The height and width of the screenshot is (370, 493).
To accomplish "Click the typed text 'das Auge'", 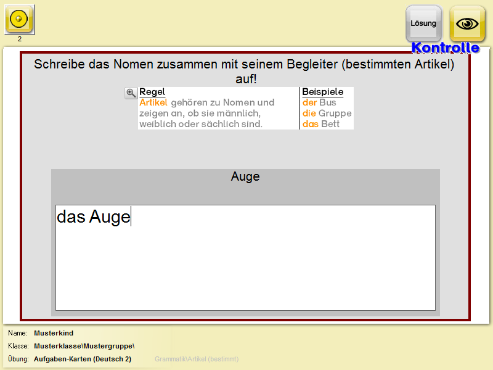I will [93, 217].
